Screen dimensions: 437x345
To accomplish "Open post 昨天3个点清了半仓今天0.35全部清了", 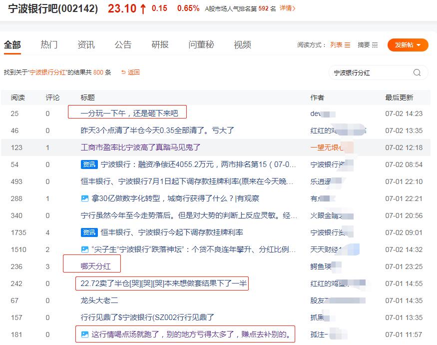I will pyautogui.click(x=157, y=130).
